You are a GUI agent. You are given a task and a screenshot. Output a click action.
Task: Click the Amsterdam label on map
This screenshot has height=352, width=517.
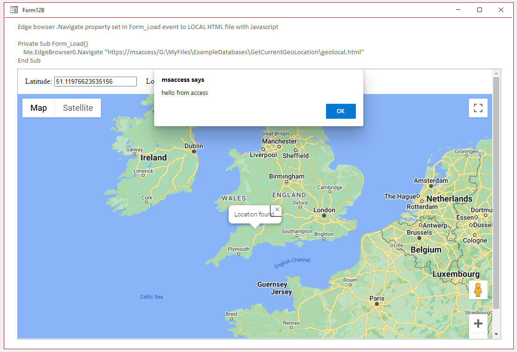click(431, 180)
